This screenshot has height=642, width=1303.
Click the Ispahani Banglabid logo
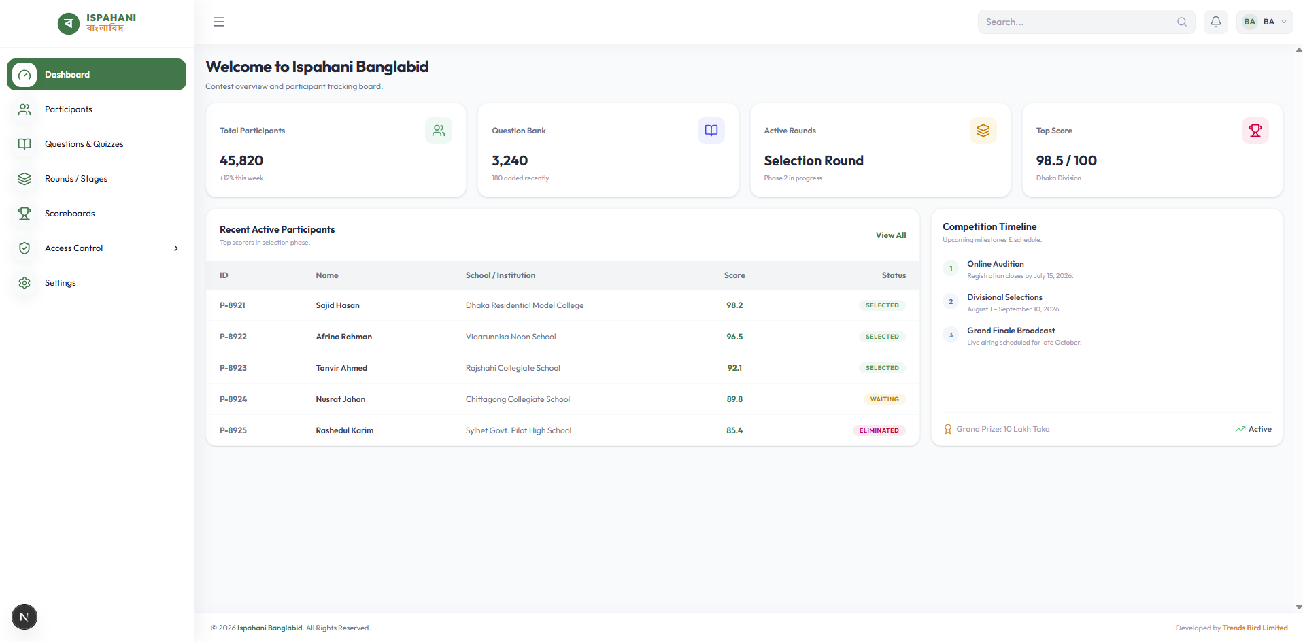(97, 23)
